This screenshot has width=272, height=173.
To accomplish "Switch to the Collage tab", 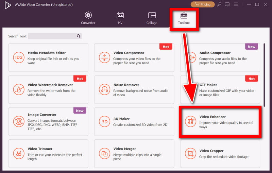I will click(152, 18).
